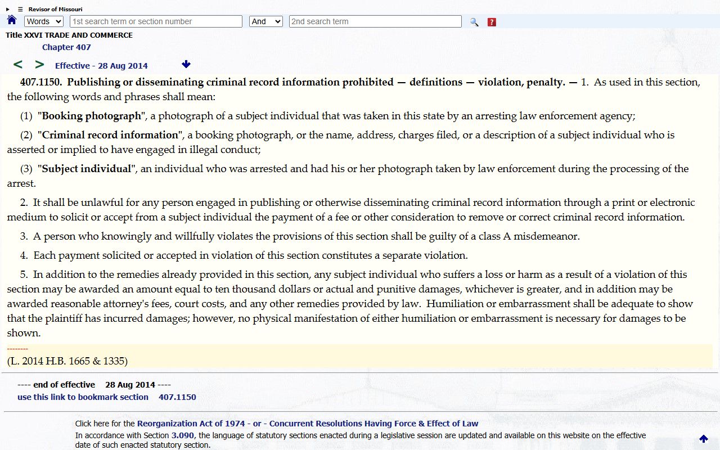Viewport: 720px width, 450px height.
Task: Go to next section with right chevron
Action: (39, 65)
